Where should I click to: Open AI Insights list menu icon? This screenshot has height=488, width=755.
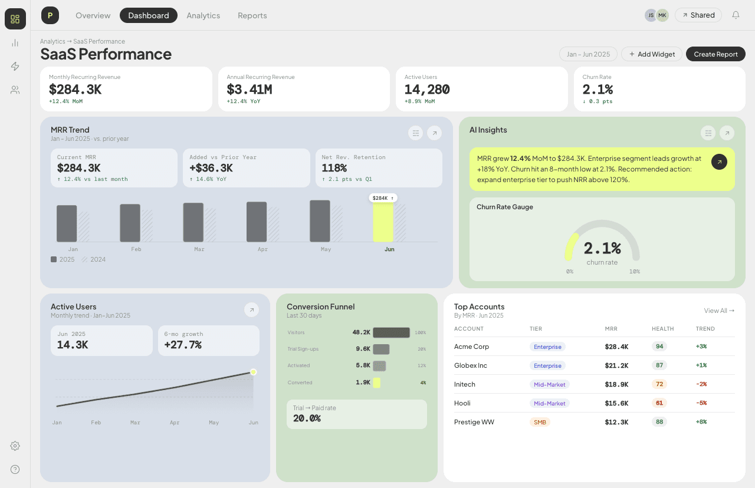pyautogui.click(x=708, y=133)
